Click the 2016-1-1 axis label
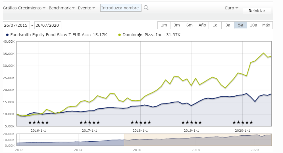Viewport: 283px width, 153px height. [38, 131]
